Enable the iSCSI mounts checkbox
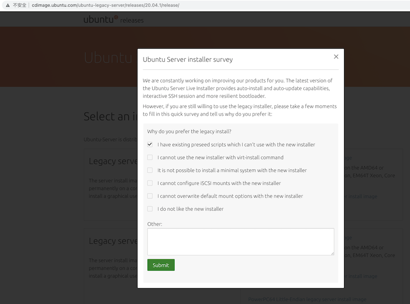Image resolution: width=410 pixels, height=304 pixels. tap(150, 183)
